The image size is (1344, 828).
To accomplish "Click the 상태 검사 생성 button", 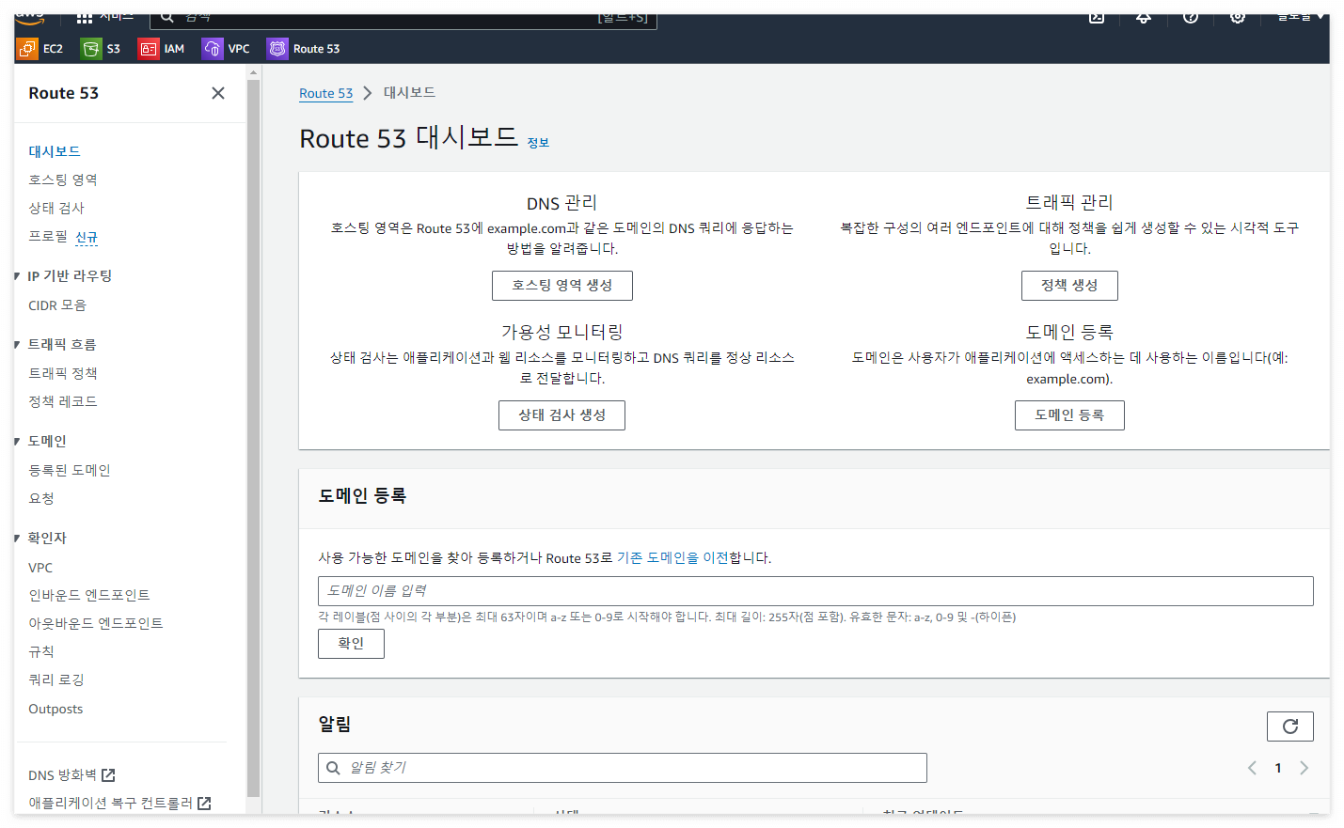I will [561, 415].
